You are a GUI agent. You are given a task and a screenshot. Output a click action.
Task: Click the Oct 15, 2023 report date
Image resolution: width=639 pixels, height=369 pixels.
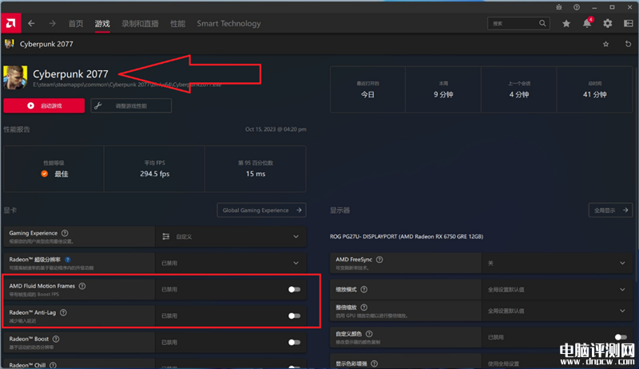[276, 129]
